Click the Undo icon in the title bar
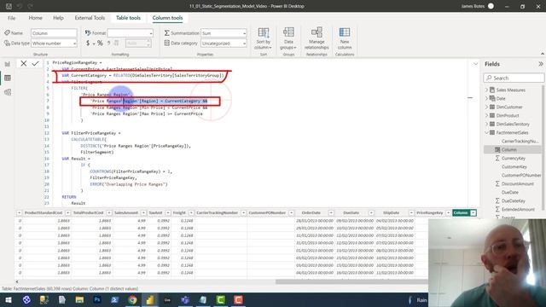The width and height of the screenshot is (546, 307). [x=20, y=6]
